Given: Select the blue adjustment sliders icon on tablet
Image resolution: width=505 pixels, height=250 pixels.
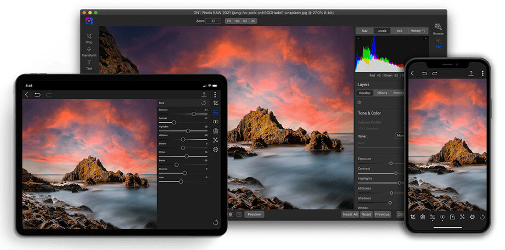Looking at the screenshot, I should (x=216, y=112).
